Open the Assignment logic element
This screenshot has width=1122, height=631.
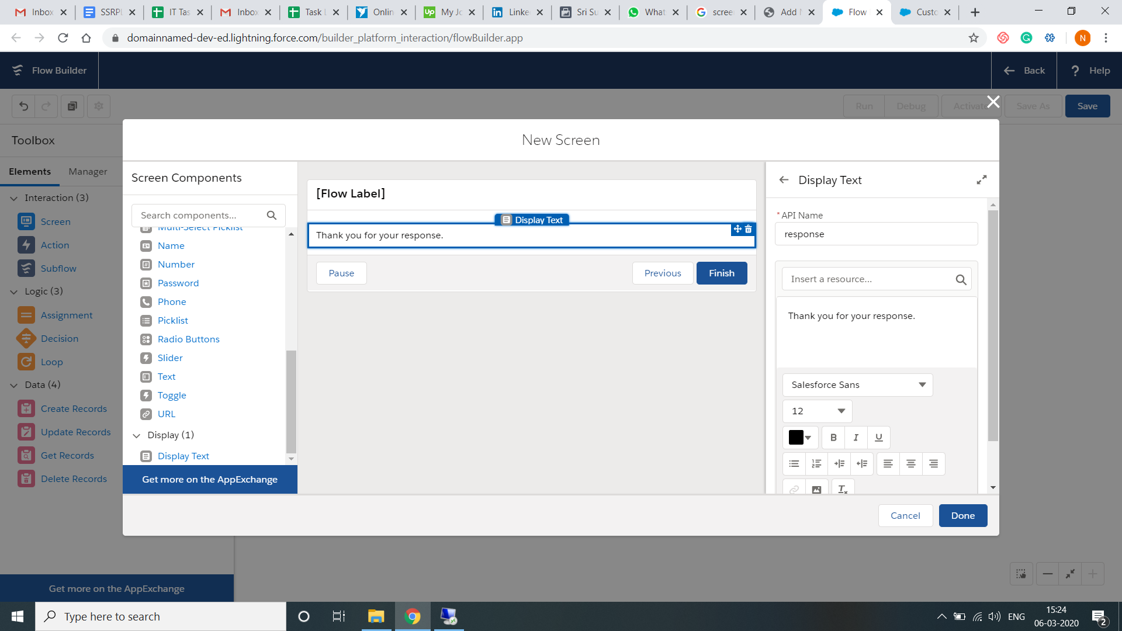click(66, 315)
